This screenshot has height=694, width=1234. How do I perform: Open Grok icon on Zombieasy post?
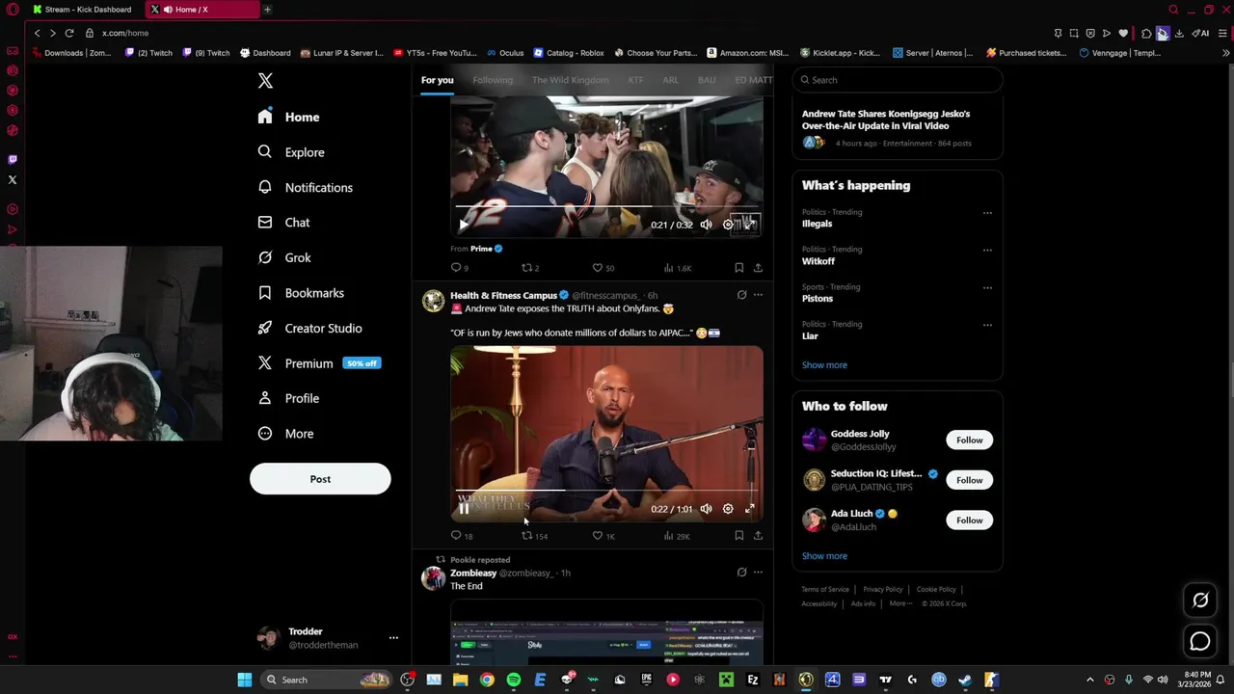(741, 573)
